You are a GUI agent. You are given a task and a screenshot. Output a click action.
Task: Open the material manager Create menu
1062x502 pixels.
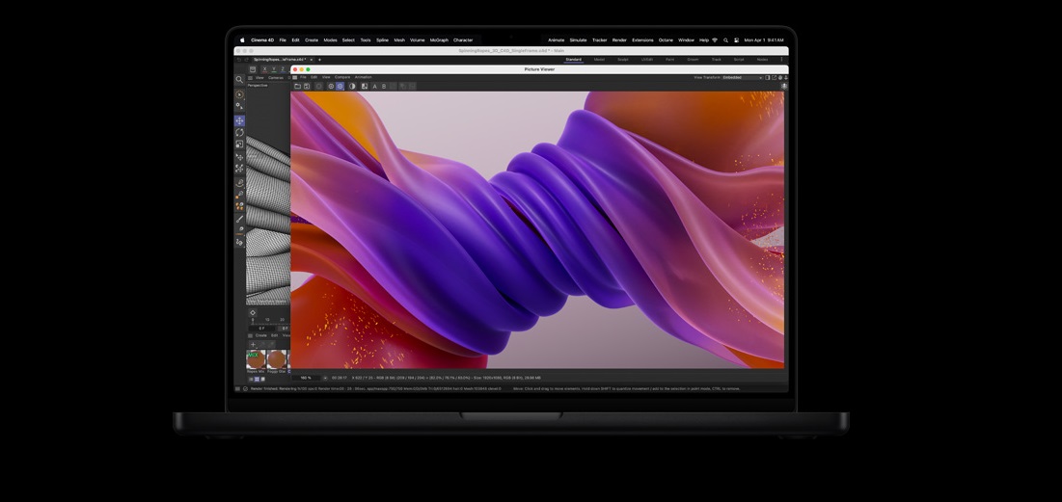pyautogui.click(x=260, y=335)
